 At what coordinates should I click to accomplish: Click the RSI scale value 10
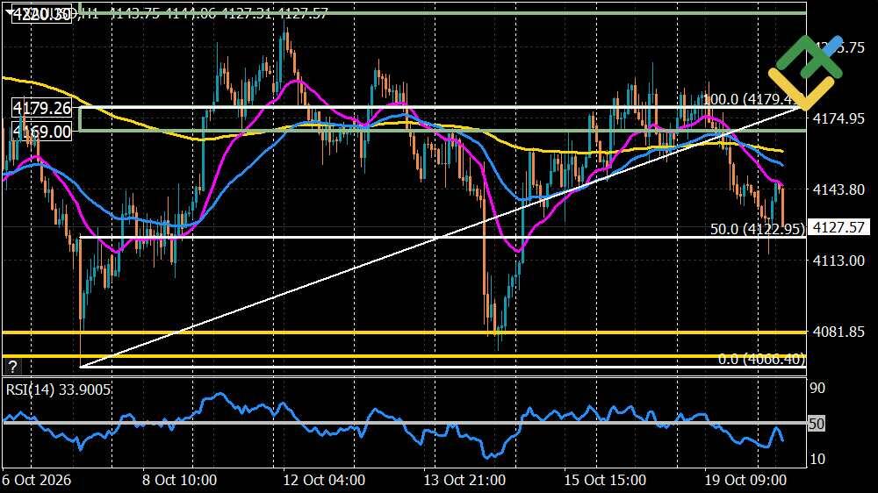pyautogui.click(x=817, y=459)
